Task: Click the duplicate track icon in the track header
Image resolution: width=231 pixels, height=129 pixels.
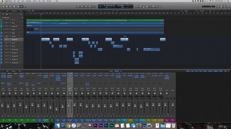Action: 7,14
